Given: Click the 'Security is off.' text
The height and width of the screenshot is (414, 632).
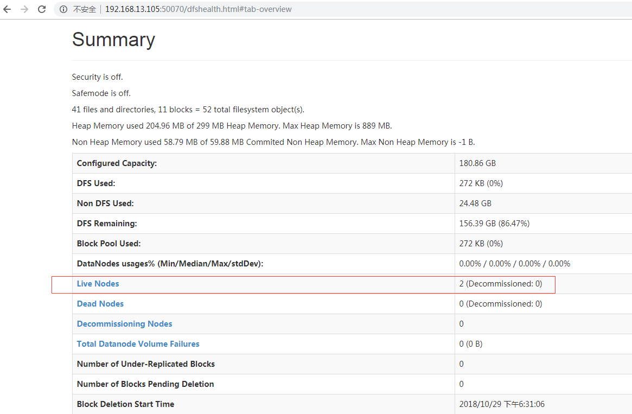Looking at the screenshot, I should coord(97,77).
